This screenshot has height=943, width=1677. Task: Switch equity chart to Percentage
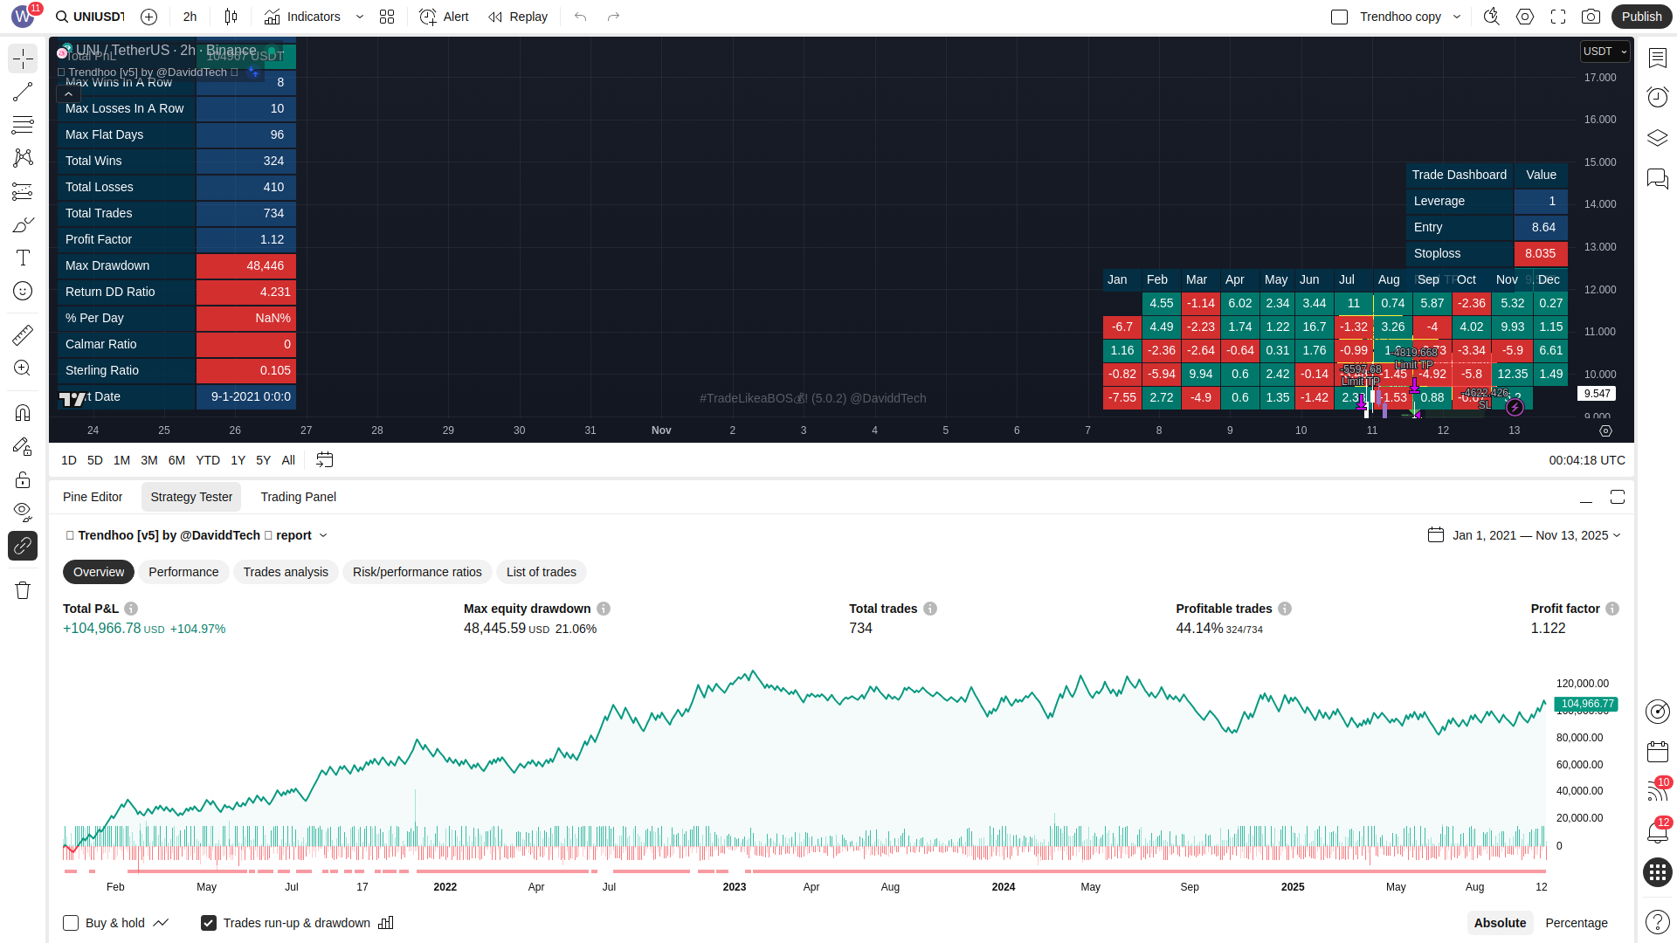point(1576,923)
